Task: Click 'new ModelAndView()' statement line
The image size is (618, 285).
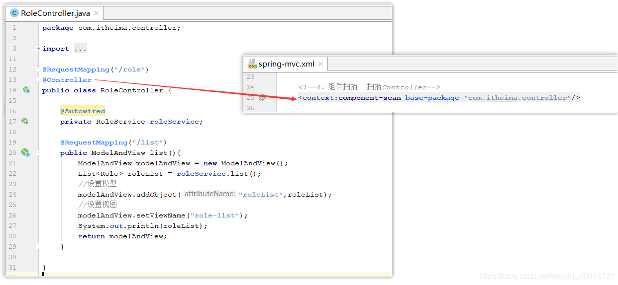Action: click(183, 163)
